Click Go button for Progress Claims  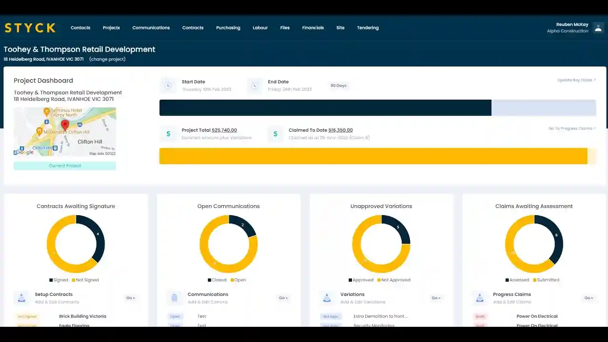[589, 298]
